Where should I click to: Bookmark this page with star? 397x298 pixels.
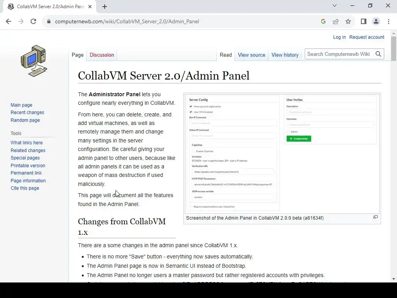click(x=348, y=22)
